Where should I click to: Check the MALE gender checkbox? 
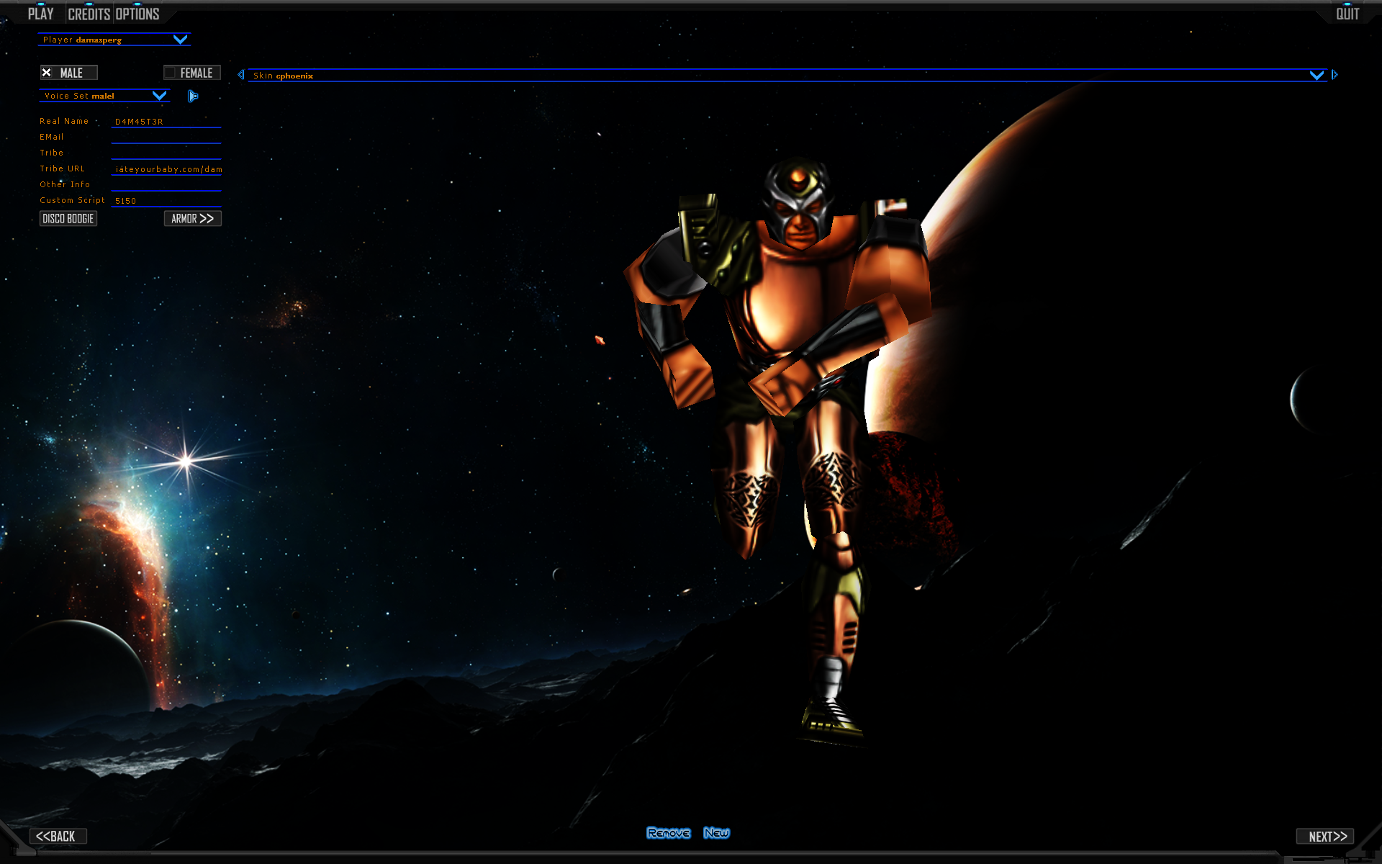47,73
